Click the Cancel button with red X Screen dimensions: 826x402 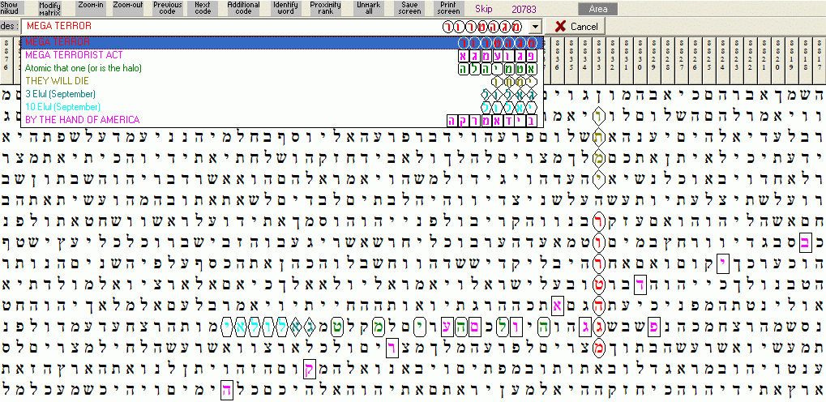(x=576, y=27)
